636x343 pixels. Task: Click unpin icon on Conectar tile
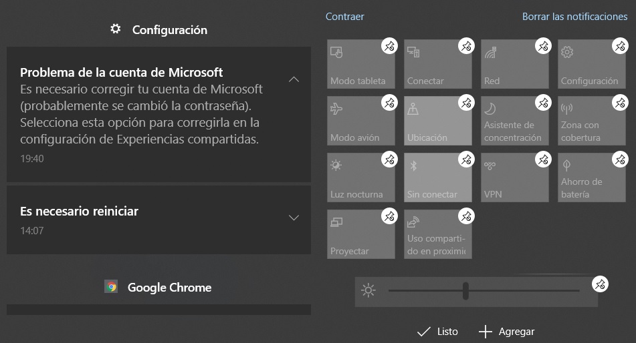(466, 46)
